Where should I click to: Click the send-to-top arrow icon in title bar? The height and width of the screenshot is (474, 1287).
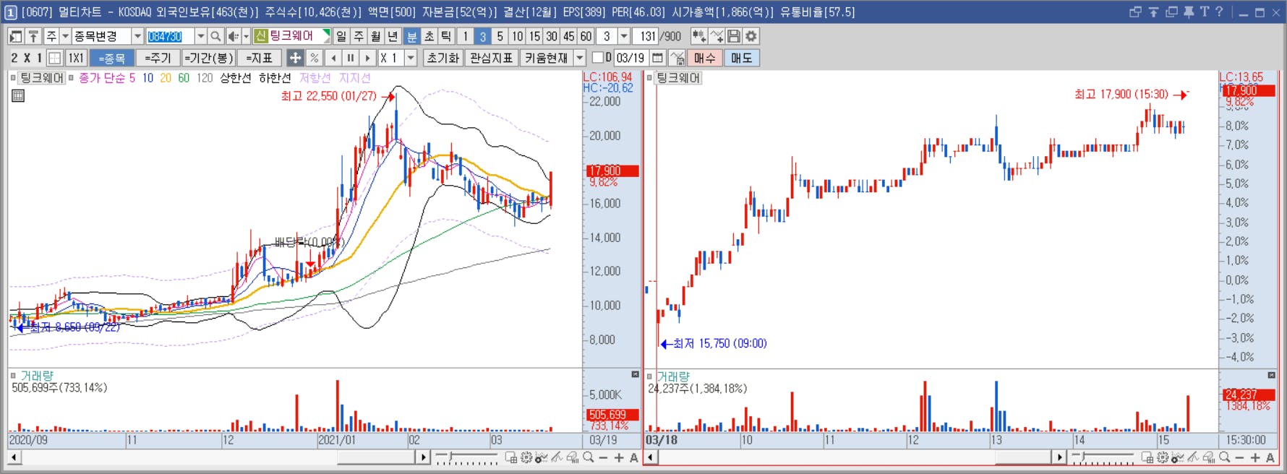(1153, 12)
